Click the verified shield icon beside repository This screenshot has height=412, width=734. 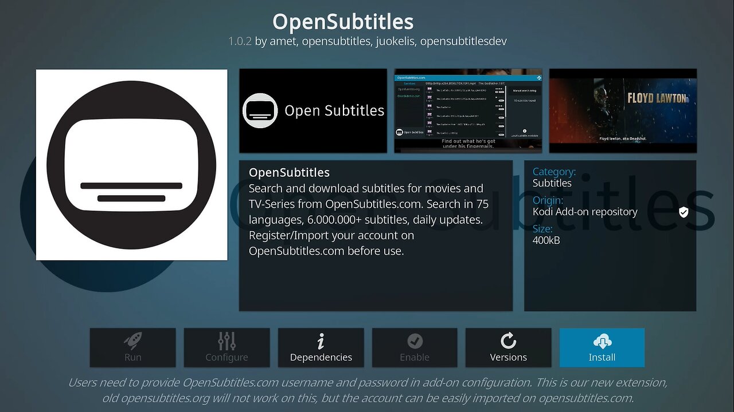pyautogui.click(x=684, y=212)
